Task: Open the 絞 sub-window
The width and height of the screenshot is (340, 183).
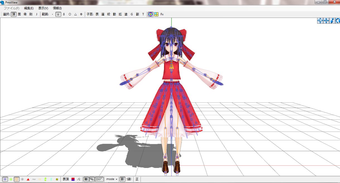Action: coord(109,14)
